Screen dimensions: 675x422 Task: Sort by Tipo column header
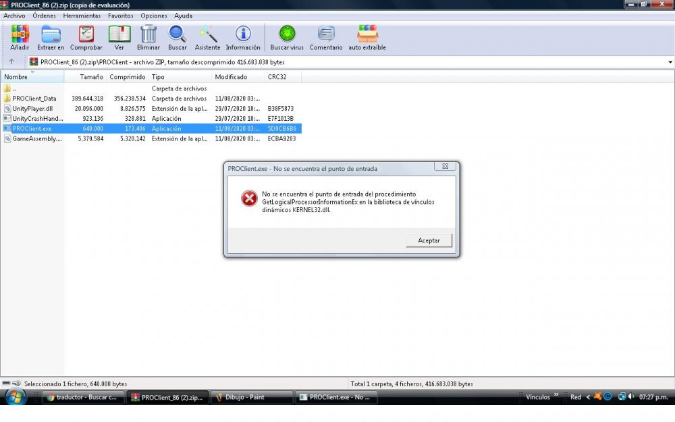tap(180, 77)
